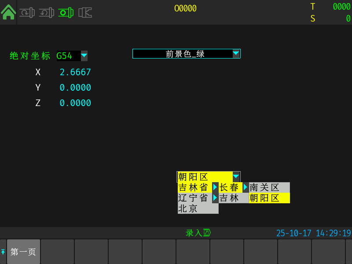Viewport: 352px width, 264px height.
Task: Collapse the 朝阳区 cascading dropdown
Action: click(236, 176)
